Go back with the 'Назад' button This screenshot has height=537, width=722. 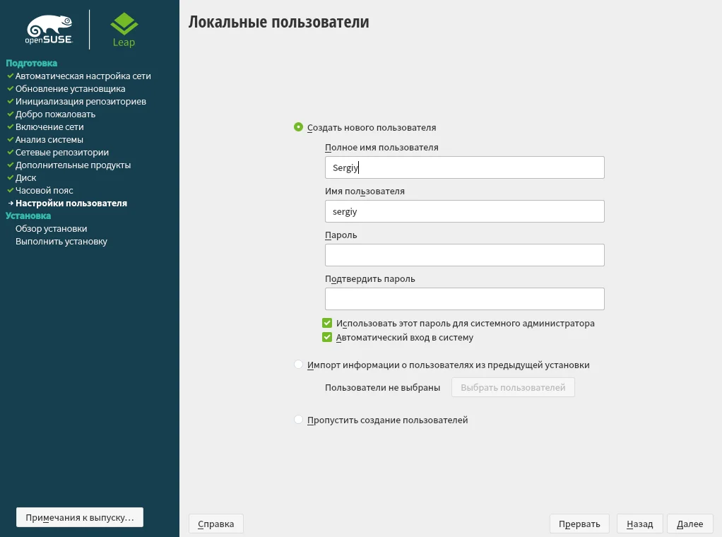(639, 524)
